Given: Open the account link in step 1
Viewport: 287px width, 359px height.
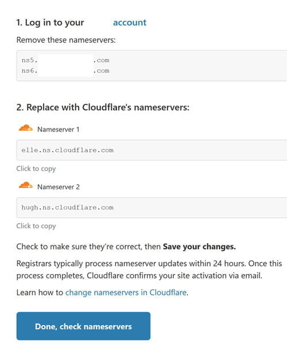Looking at the screenshot, I should click(x=130, y=22).
